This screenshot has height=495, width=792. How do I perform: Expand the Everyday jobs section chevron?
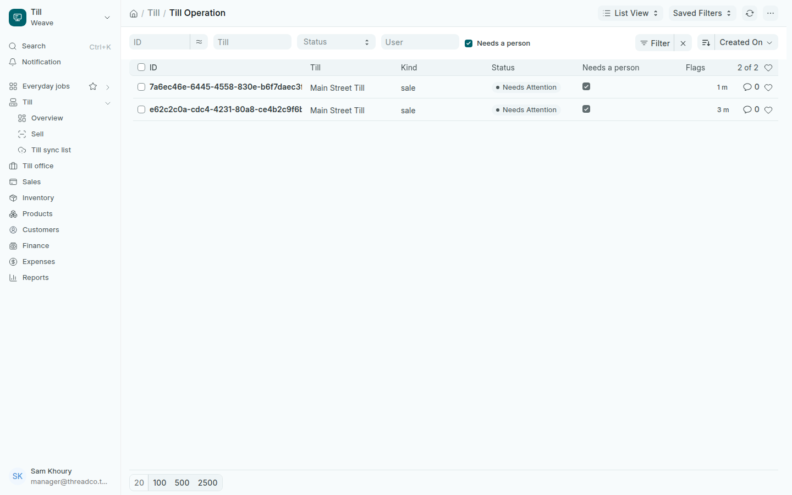[x=108, y=87]
